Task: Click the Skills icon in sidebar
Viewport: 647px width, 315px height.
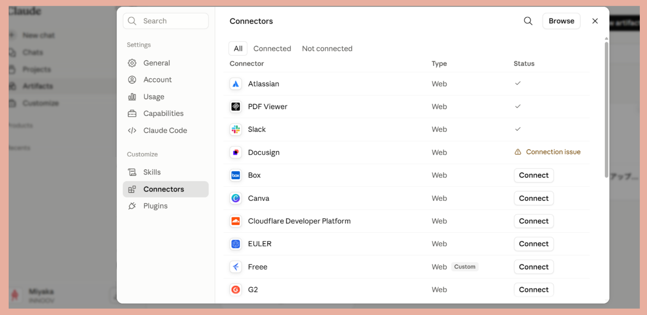Action: [132, 172]
